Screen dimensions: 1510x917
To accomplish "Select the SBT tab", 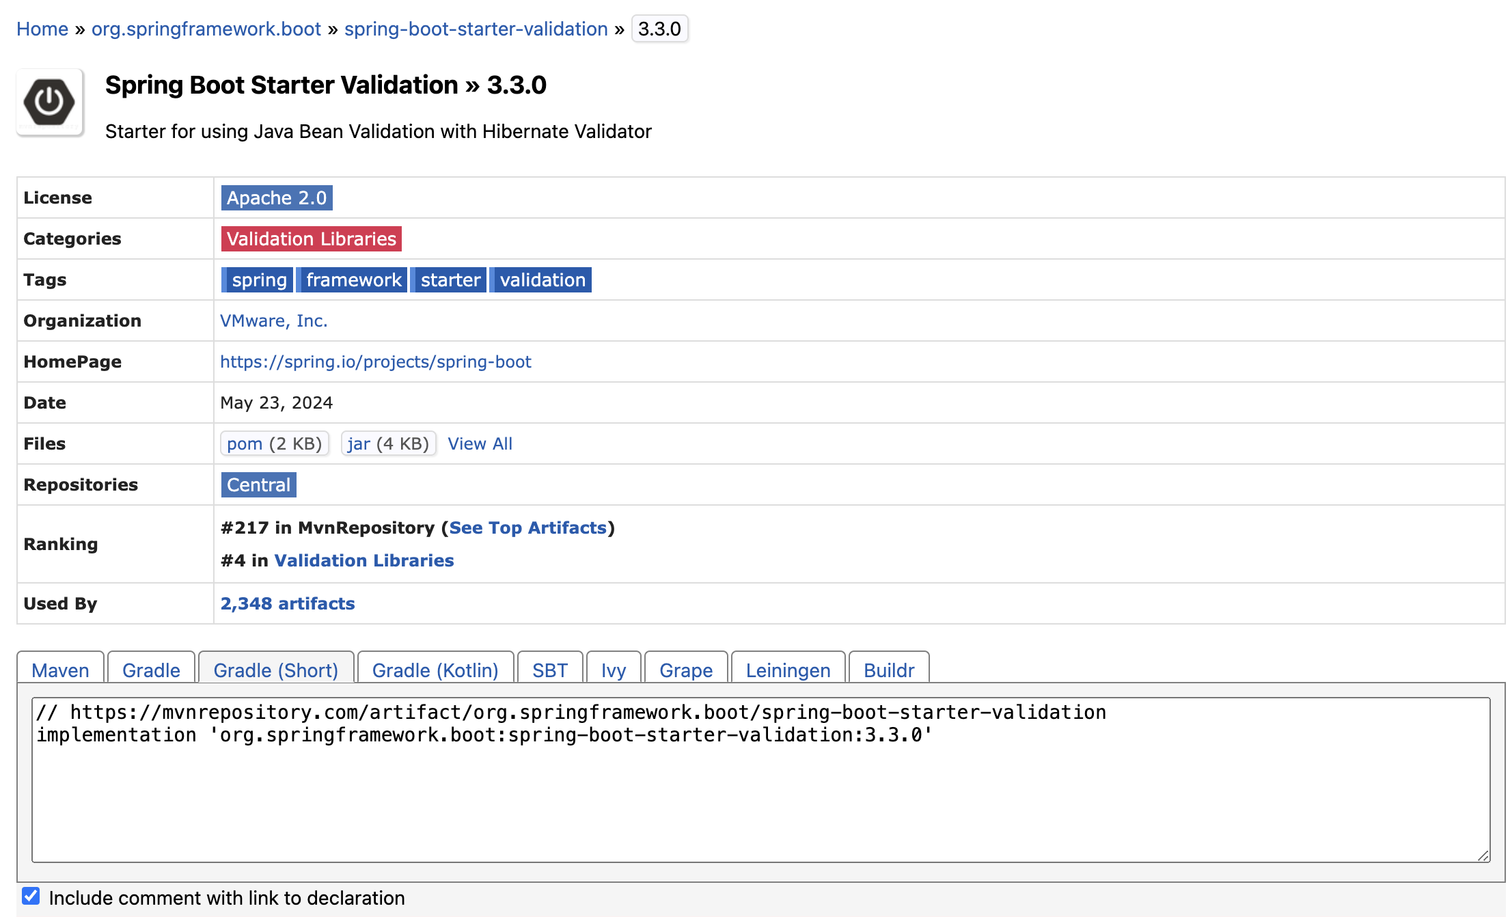I will click(x=549, y=670).
